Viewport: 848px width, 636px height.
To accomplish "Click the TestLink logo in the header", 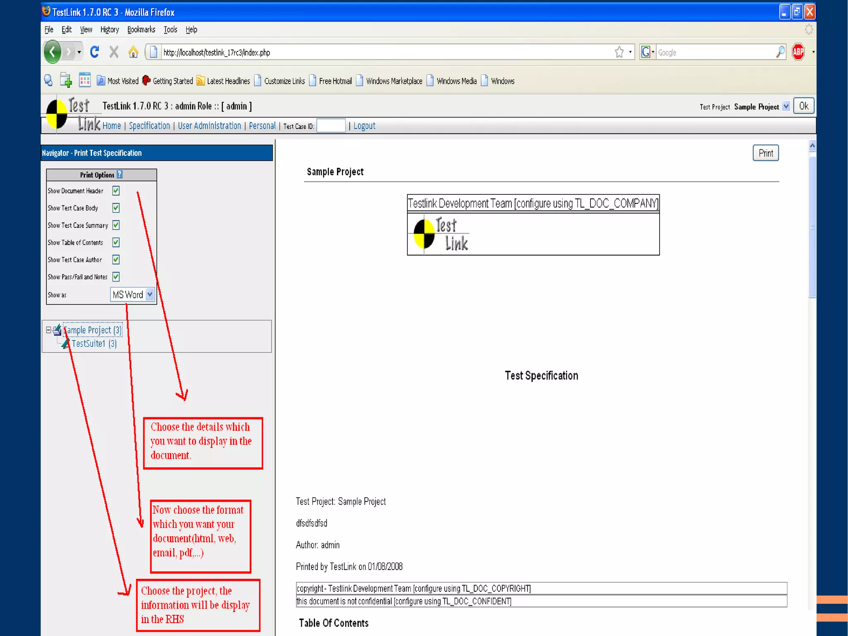I will click(73, 114).
